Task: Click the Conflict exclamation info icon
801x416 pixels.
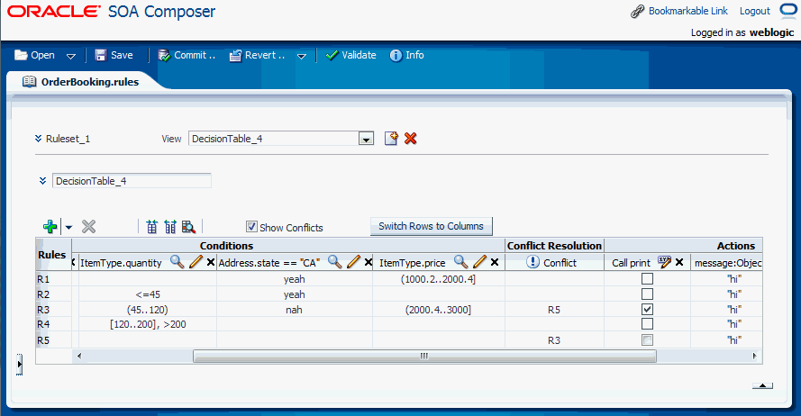Action: 532,262
